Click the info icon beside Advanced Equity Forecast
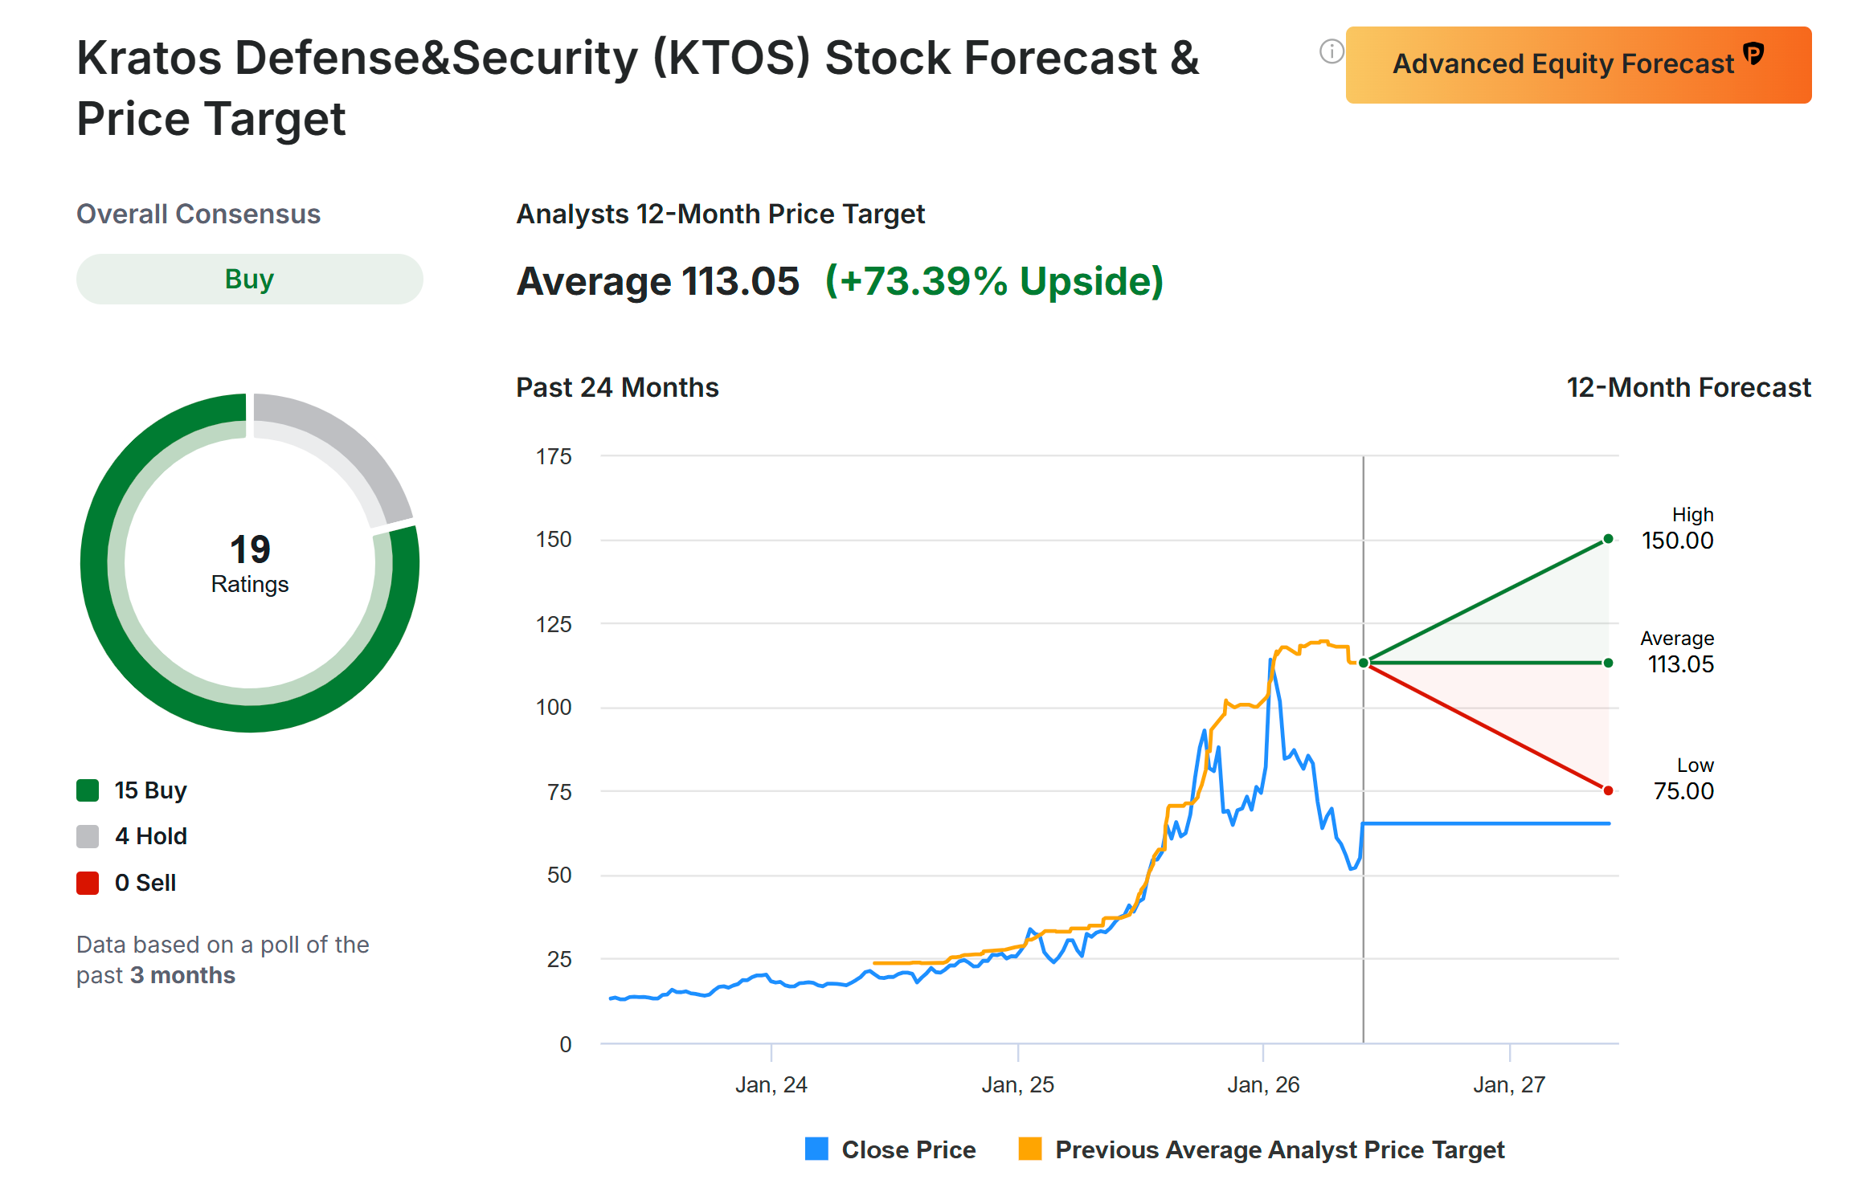The height and width of the screenshot is (1188, 1849). point(1331,52)
